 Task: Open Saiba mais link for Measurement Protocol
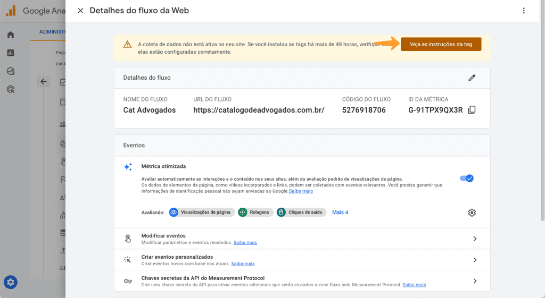(x=414, y=285)
